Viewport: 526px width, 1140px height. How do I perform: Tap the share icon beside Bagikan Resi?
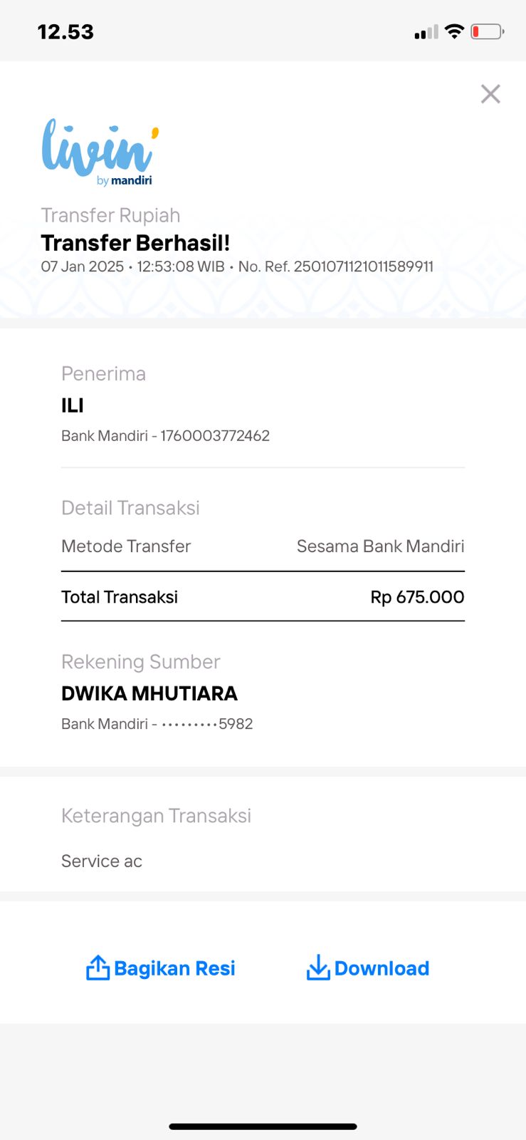click(98, 968)
